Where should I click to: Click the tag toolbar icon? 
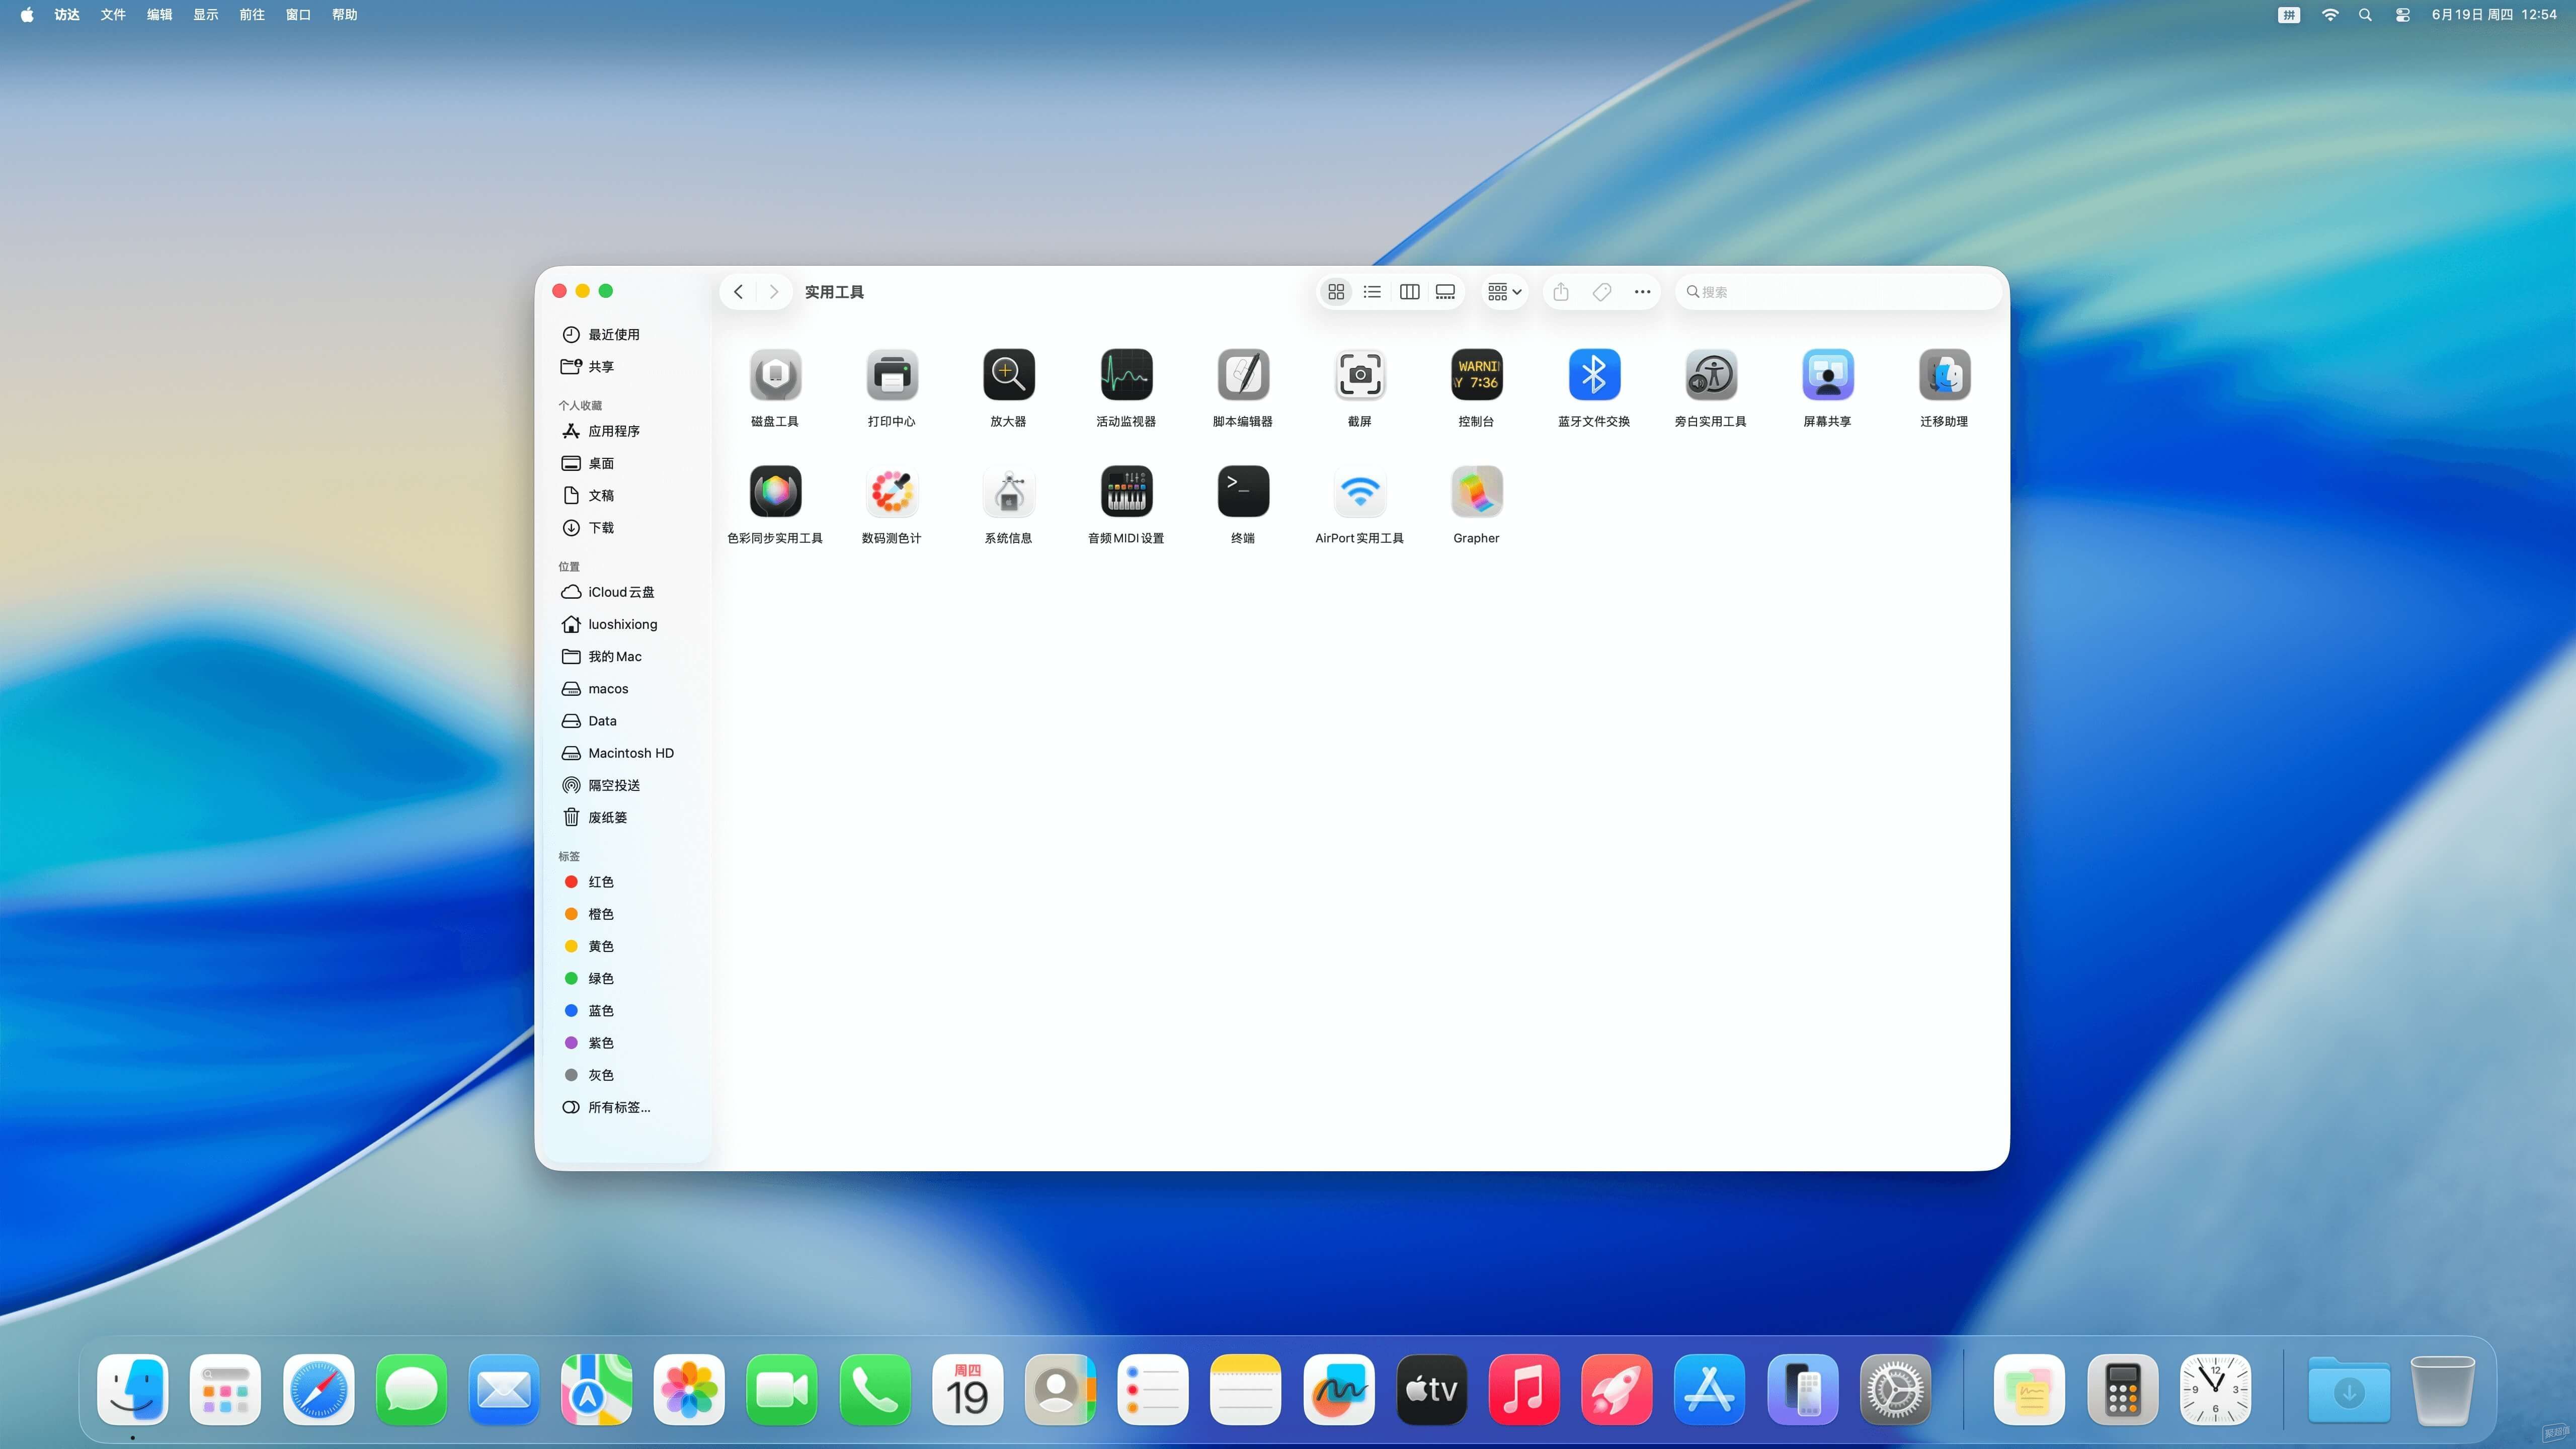click(1602, 292)
